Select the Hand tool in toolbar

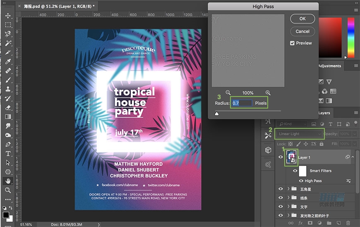pyautogui.click(x=8, y=181)
